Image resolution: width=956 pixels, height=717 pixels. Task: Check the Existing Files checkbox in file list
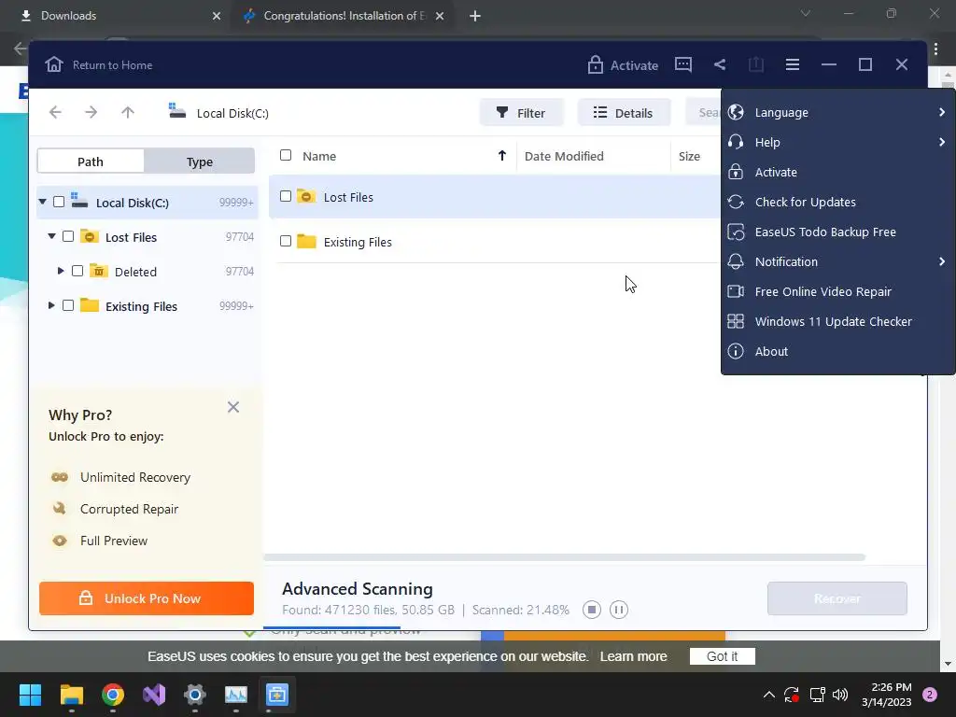coord(286,241)
